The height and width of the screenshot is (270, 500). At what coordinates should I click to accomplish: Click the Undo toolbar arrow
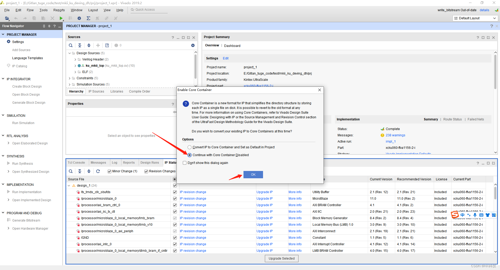pyautogui.click(x=16, y=18)
